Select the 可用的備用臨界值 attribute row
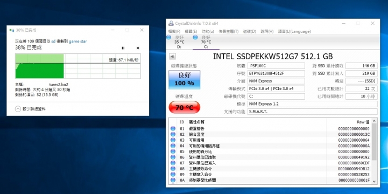 pyautogui.click(x=270, y=145)
